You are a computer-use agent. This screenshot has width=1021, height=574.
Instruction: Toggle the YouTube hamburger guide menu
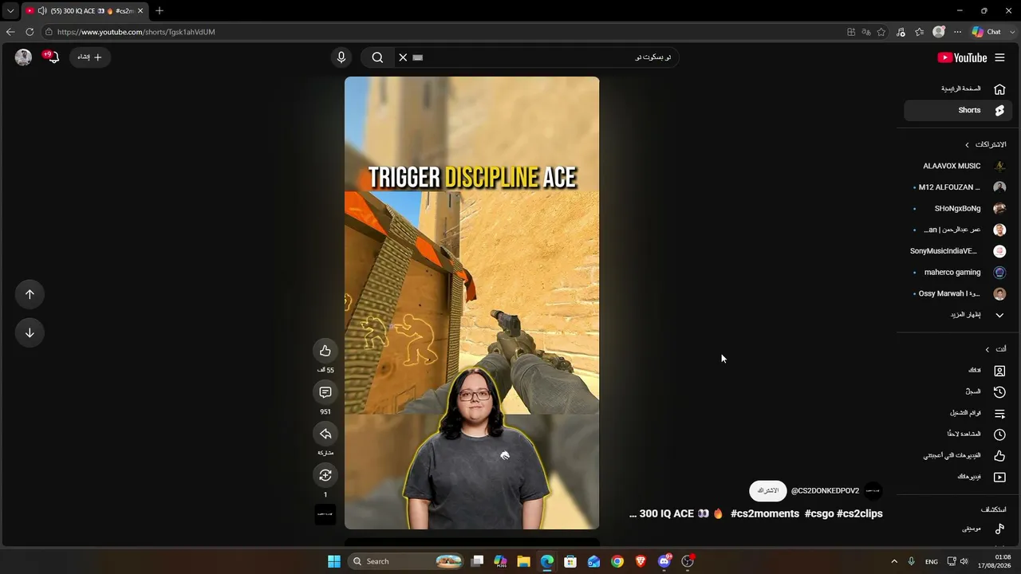tap(999, 57)
